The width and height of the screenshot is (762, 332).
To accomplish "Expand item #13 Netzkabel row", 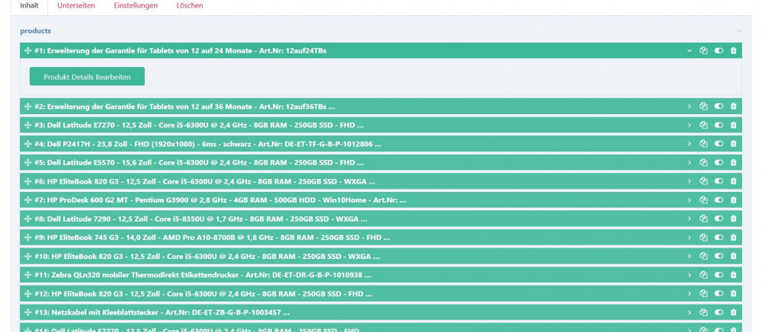I will (x=689, y=313).
